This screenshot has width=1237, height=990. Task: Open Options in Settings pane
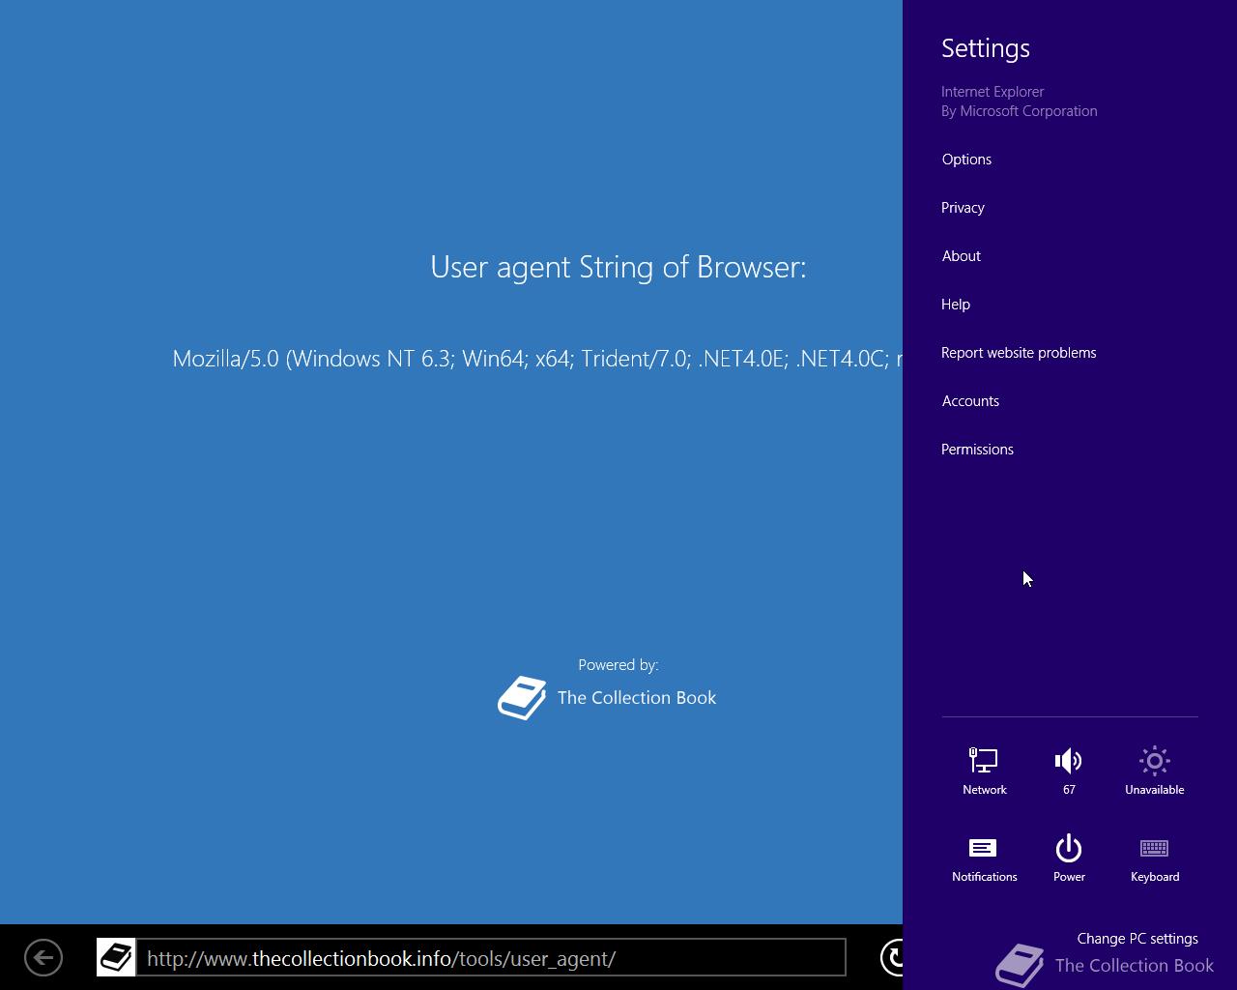click(x=966, y=160)
